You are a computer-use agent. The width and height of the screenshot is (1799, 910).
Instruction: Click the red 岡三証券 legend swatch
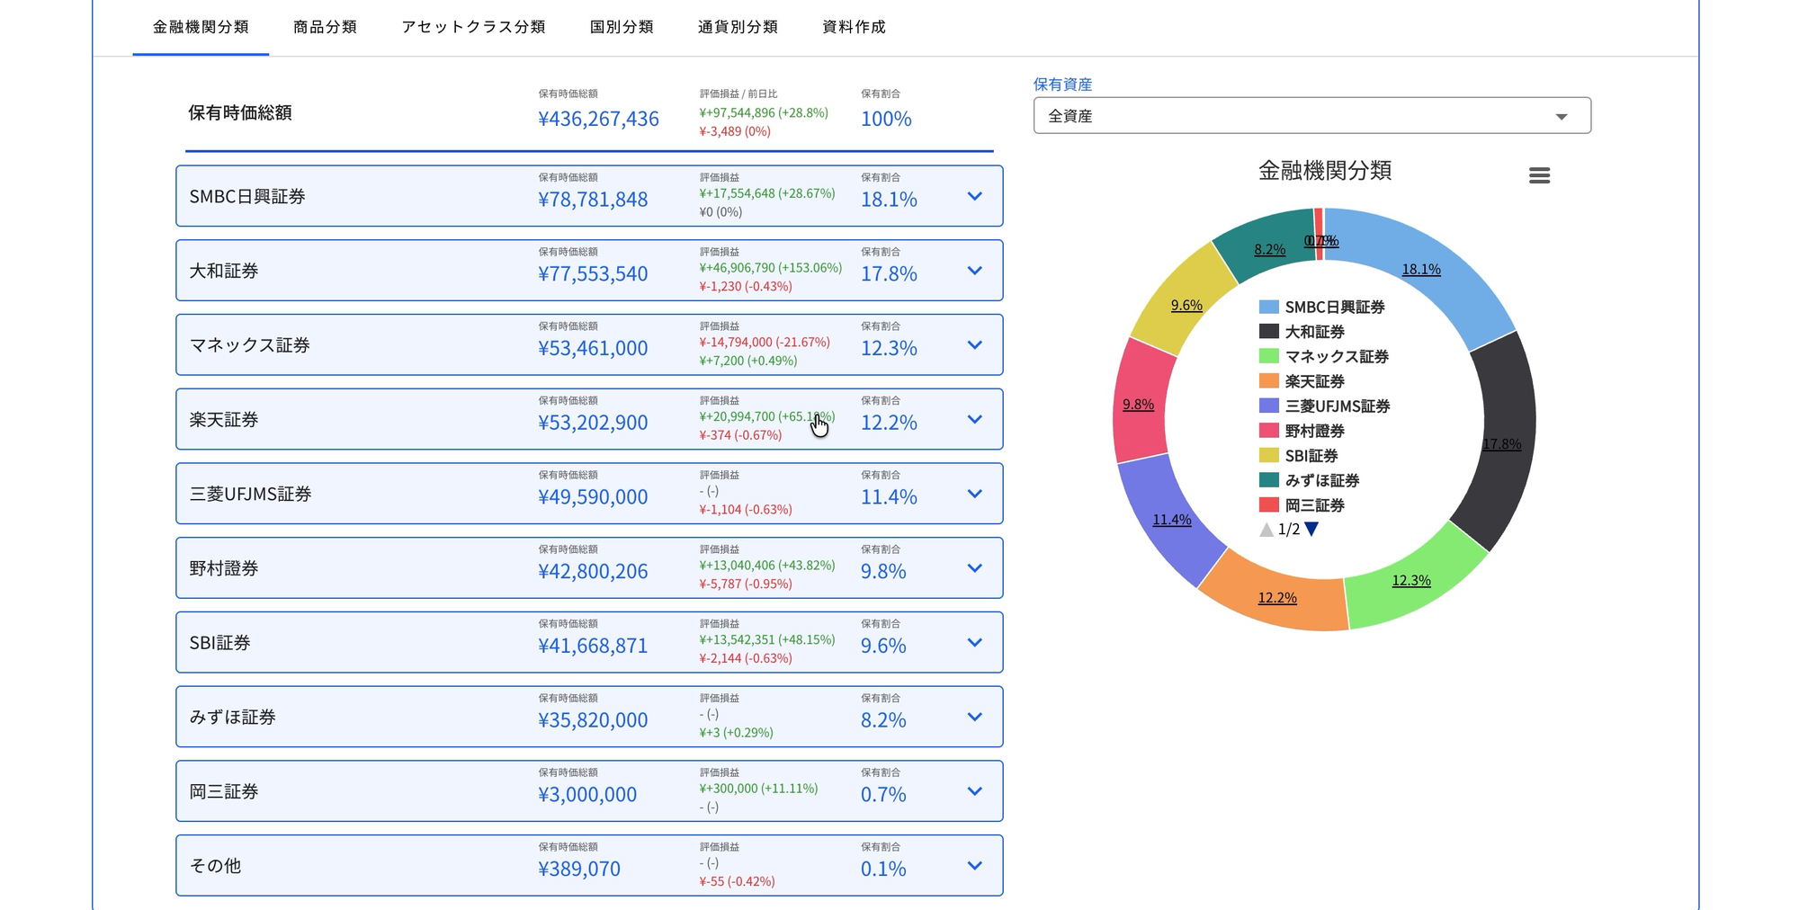pyautogui.click(x=1269, y=504)
